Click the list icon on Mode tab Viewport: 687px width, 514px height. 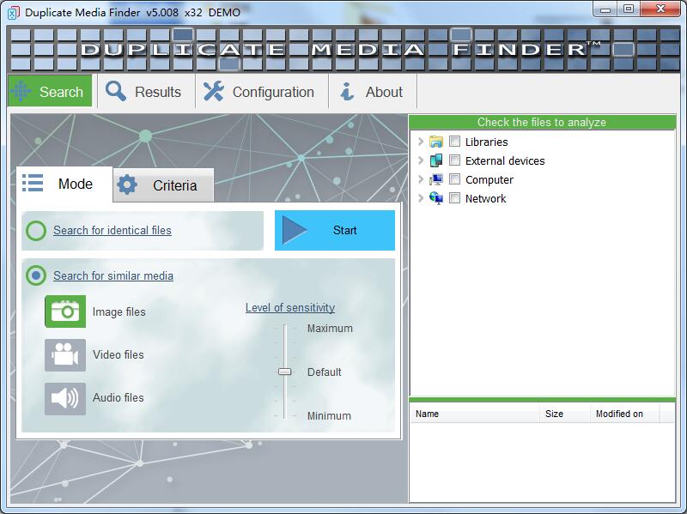33,183
